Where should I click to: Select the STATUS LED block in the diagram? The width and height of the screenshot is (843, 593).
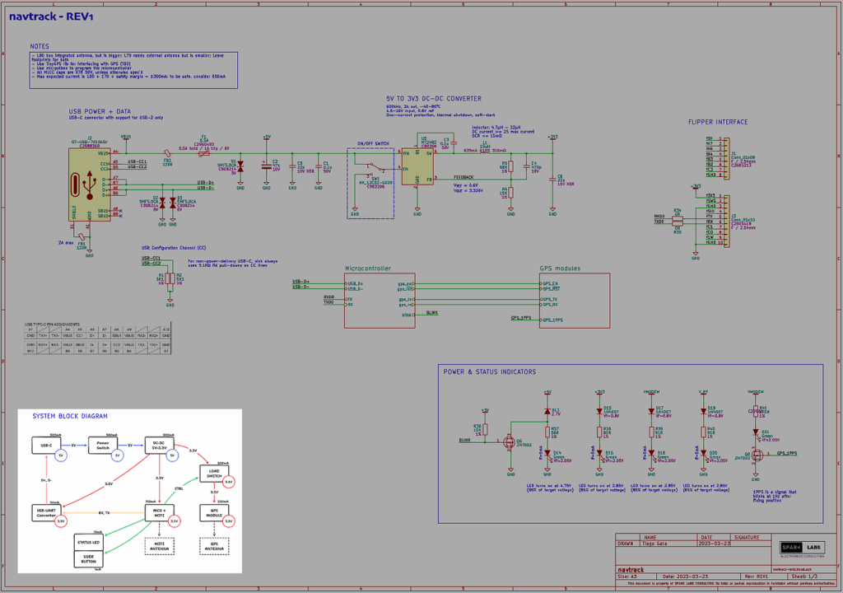(88, 543)
